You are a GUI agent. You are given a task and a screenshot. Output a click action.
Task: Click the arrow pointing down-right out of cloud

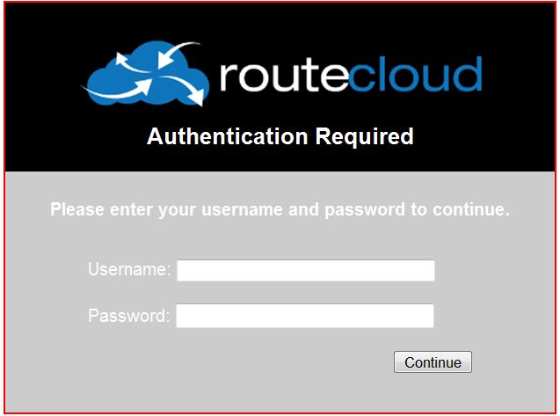pyautogui.click(x=185, y=91)
